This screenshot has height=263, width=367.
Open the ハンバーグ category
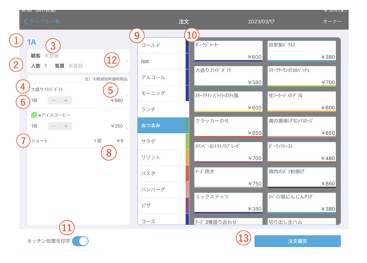(160, 189)
